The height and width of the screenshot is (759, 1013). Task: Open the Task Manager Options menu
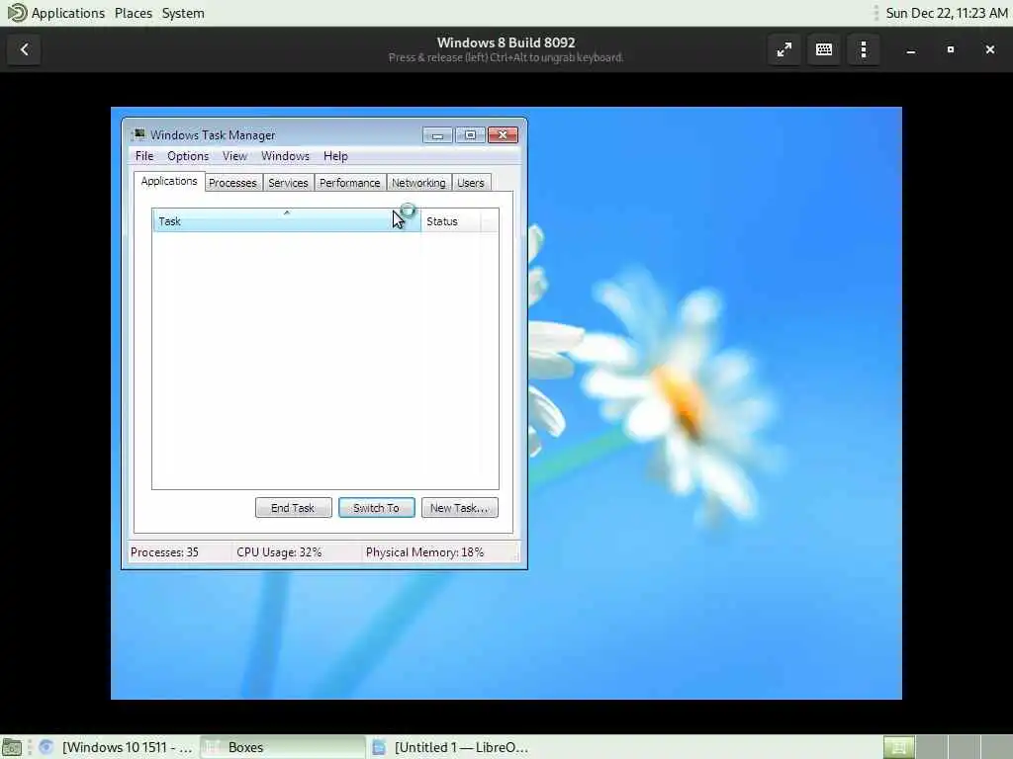tap(188, 156)
